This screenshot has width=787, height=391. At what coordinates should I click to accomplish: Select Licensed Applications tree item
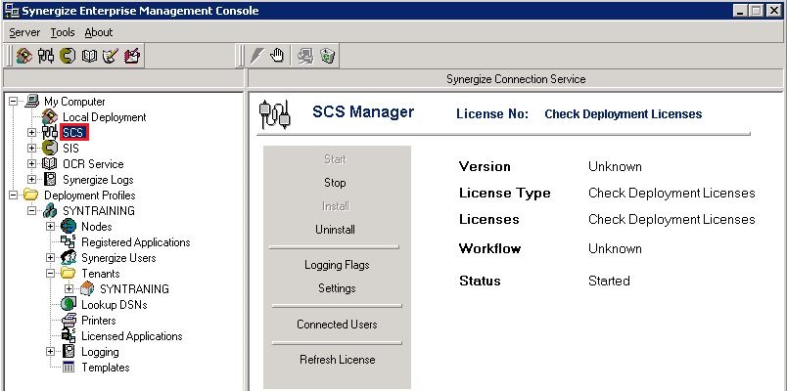tap(131, 336)
